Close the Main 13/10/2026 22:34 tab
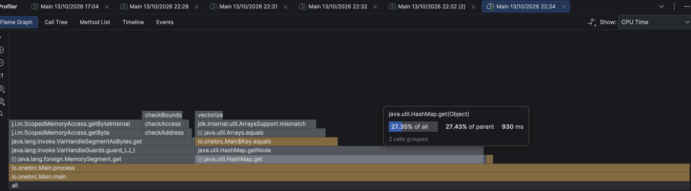The image size is (691, 191). coord(564,7)
